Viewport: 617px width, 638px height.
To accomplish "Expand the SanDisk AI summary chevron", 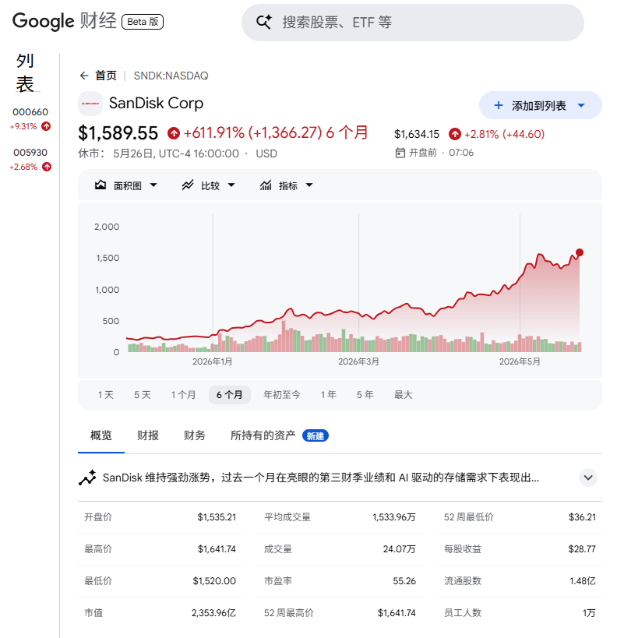I will [x=588, y=478].
